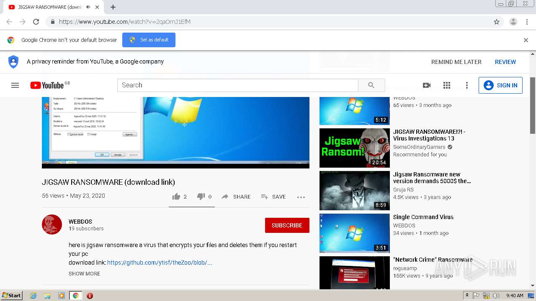
Task: Open red security app in taskbar
Action: pyautogui.click(x=90, y=296)
